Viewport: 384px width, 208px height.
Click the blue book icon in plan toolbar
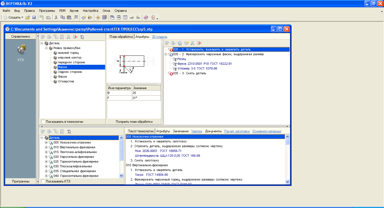click(x=180, y=43)
